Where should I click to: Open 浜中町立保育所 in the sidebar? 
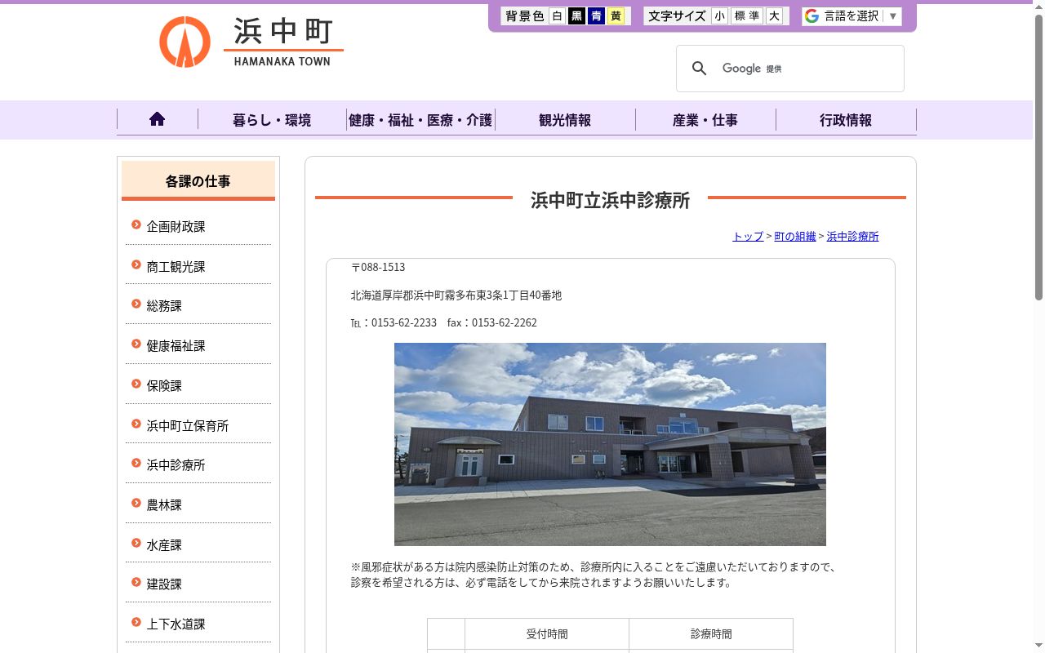click(x=188, y=426)
